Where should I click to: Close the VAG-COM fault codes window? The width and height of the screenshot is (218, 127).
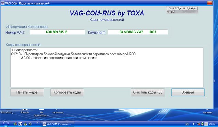[x=210, y=3]
